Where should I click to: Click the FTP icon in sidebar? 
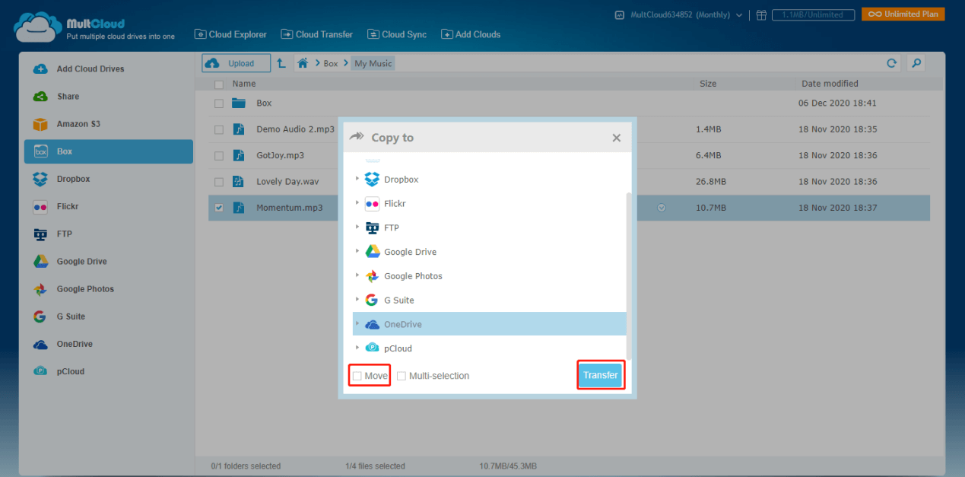click(x=40, y=234)
